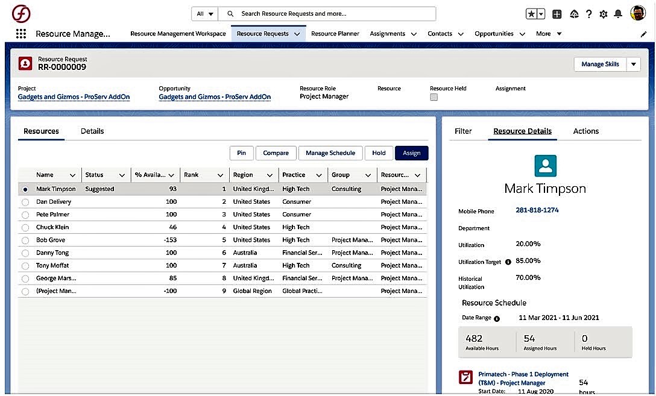The height and width of the screenshot is (396, 656).
Task: Click the pencil edit navigation icon
Action: (643, 34)
